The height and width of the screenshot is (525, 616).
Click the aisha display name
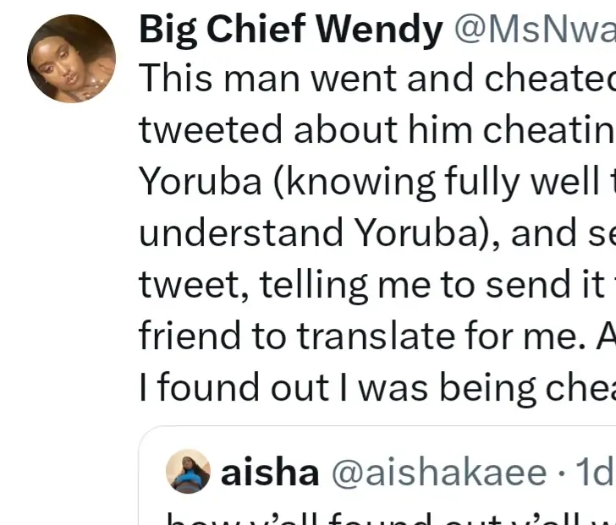click(270, 473)
